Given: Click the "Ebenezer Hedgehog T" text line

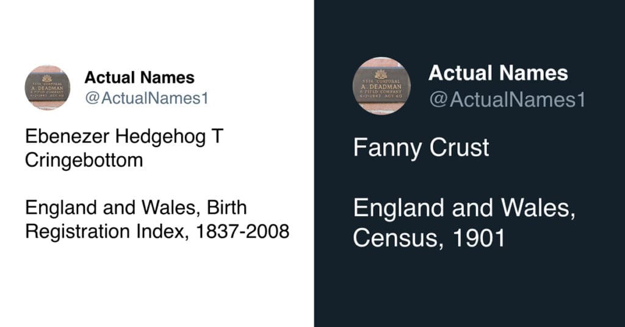Looking at the screenshot, I should pos(124,137).
